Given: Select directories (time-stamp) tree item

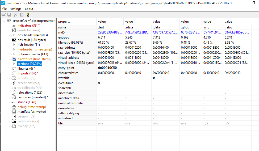Looking at the screenshot, I should 35,59.
